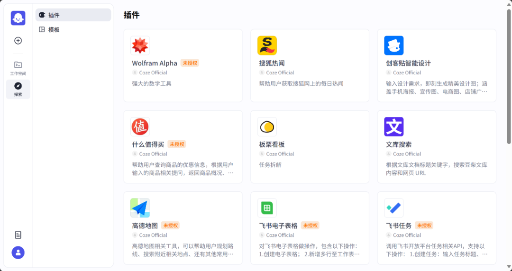Click the 插件 page heading
This screenshot has height=271, width=512.
[132, 15]
